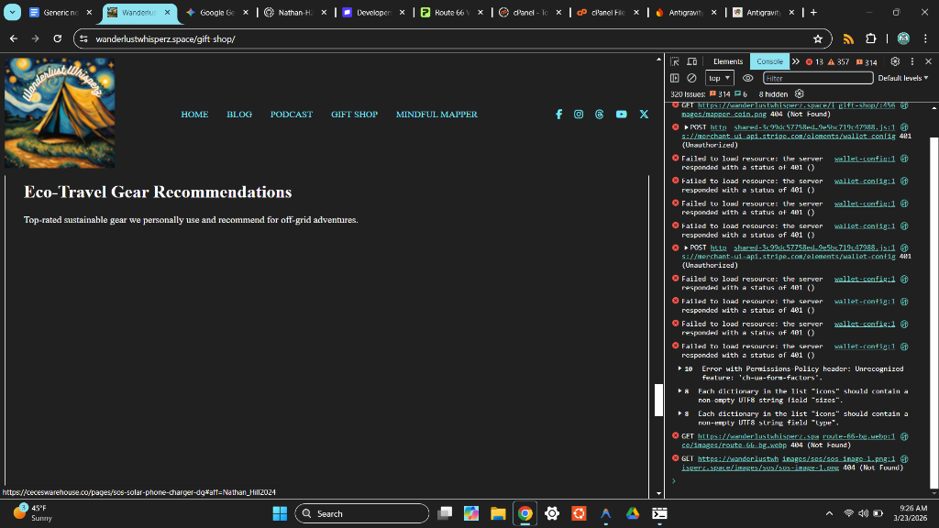Click the console Filter input field
This screenshot has height=528, width=939.
point(817,78)
